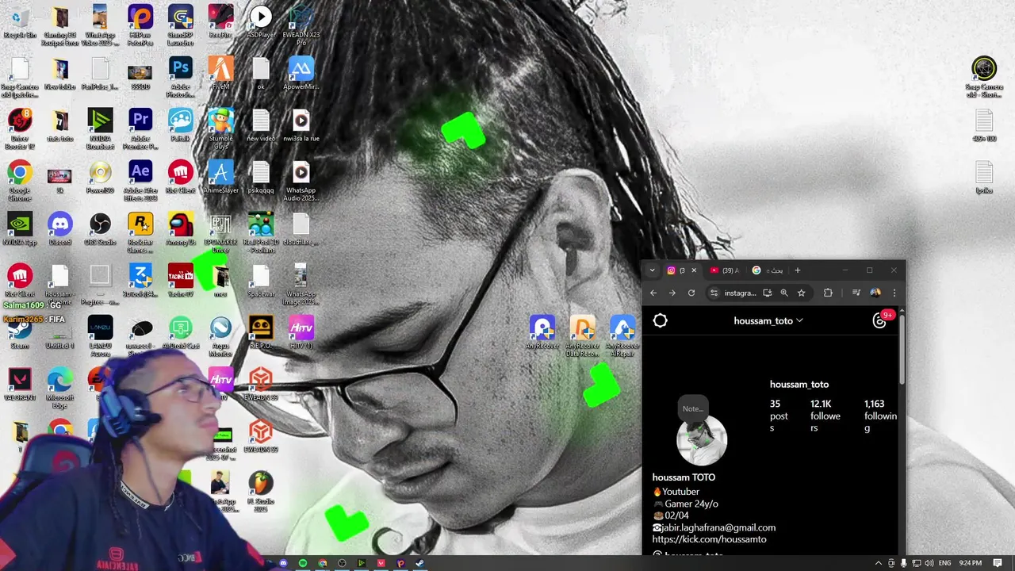Click the Note bubble above avatar
1015x571 pixels.
click(693, 408)
